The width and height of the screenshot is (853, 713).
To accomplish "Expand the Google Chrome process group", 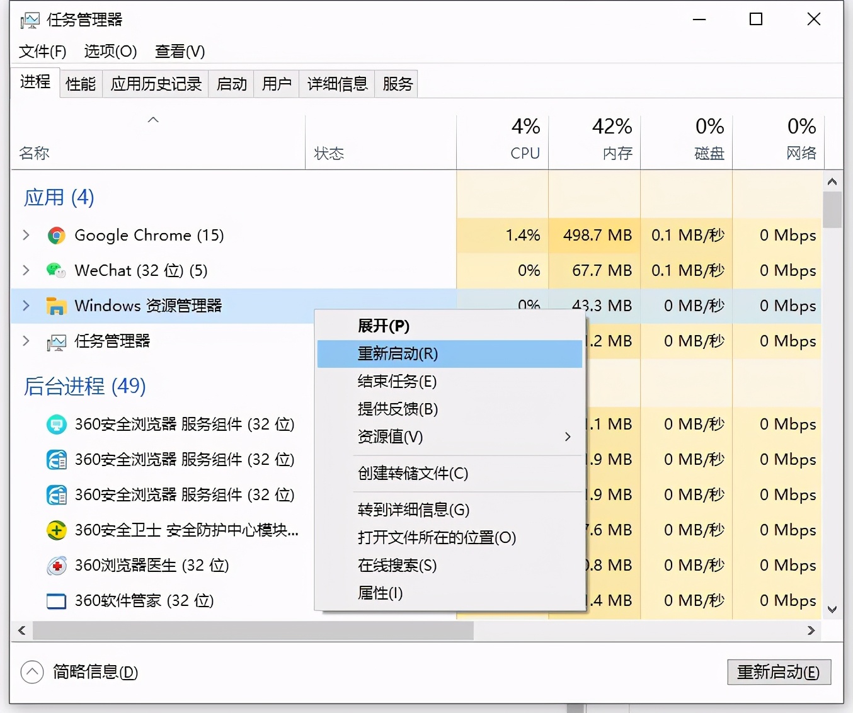I will point(26,235).
